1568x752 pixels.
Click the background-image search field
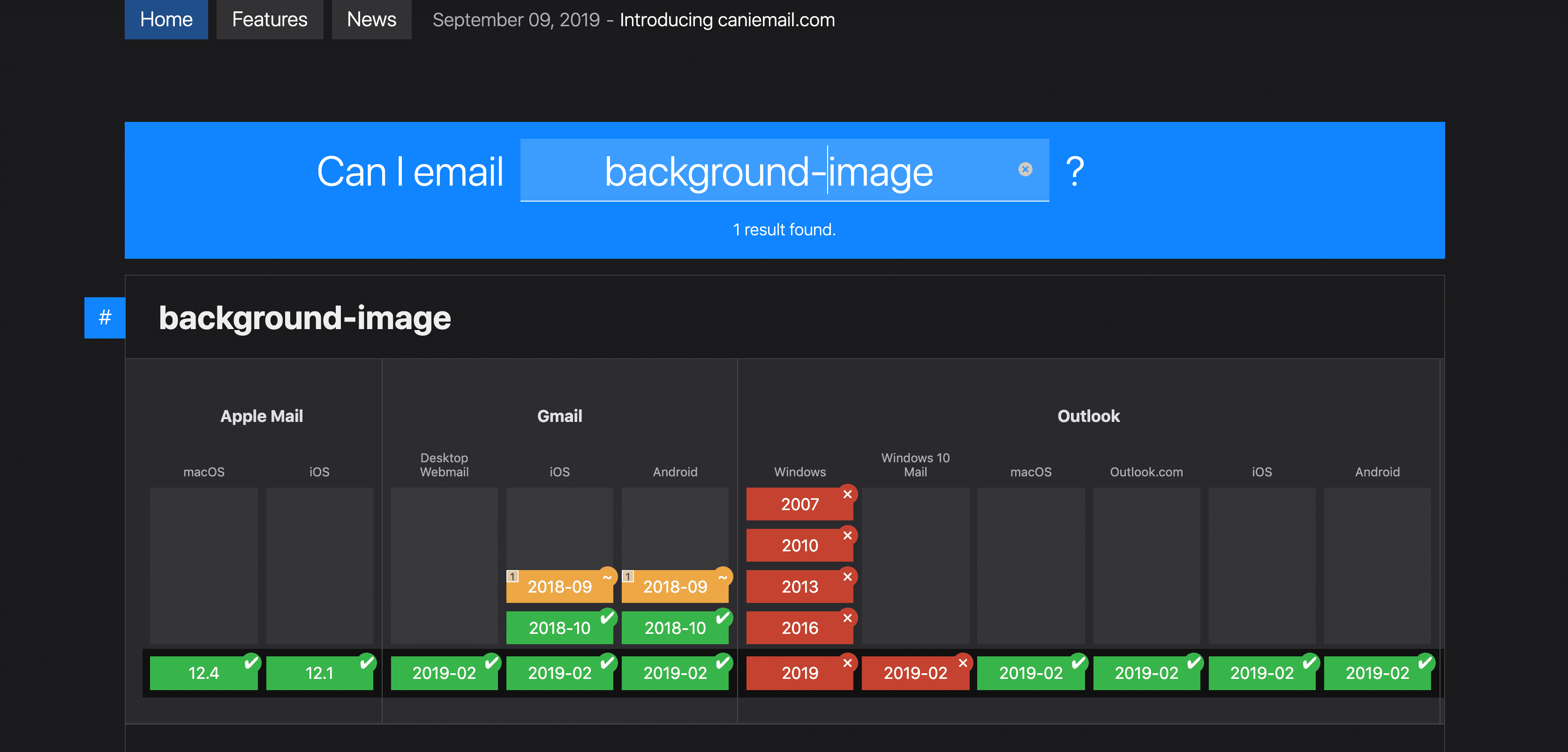tap(784, 170)
